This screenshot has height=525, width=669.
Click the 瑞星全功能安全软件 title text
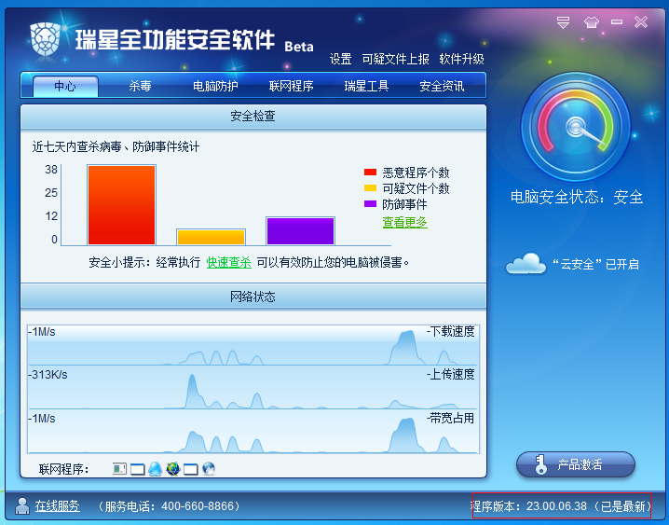tap(175, 40)
